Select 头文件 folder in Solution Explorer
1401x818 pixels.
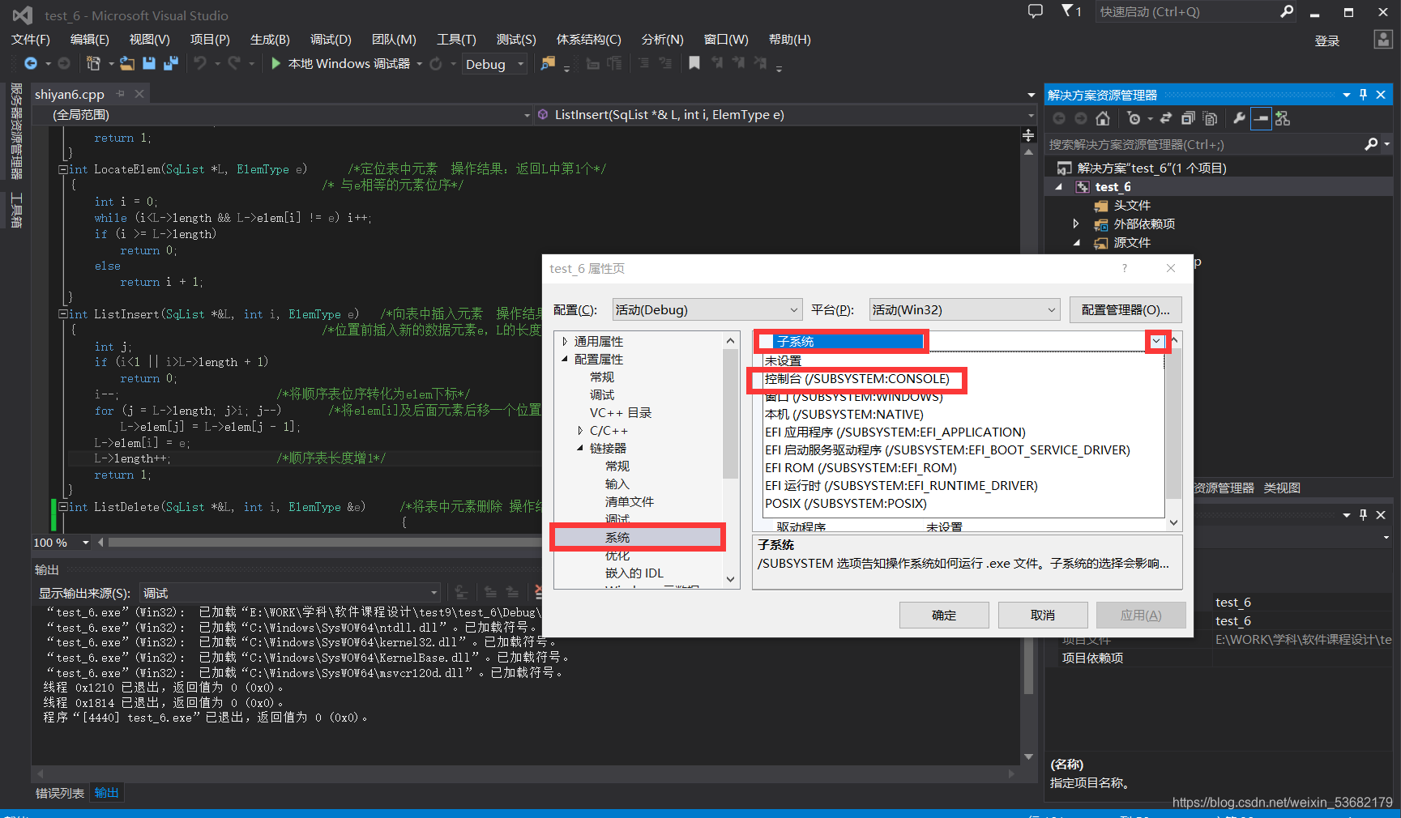click(x=1132, y=206)
